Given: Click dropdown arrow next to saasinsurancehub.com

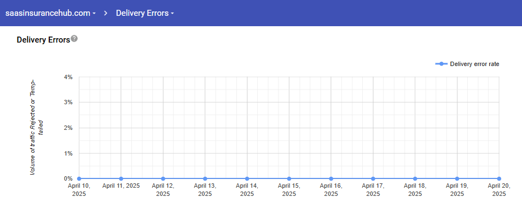Looking at the screenshot, I should pyautogui.click(x=94, y=14).
